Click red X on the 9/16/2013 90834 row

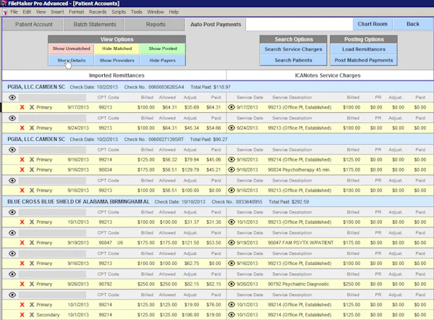point(22,169)
